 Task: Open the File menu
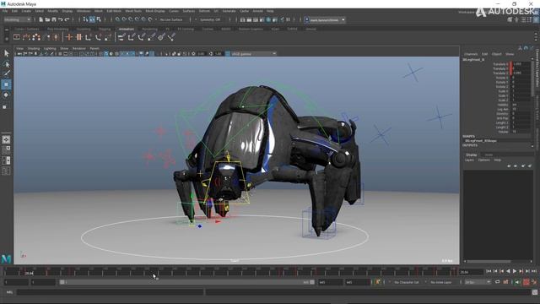pos(5,11)
